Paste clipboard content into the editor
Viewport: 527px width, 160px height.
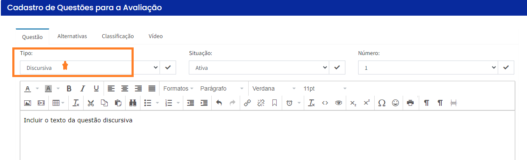118,103
